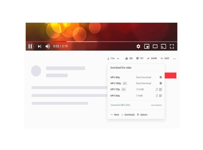Click Convert to MP3 link

tap(118, 105)
